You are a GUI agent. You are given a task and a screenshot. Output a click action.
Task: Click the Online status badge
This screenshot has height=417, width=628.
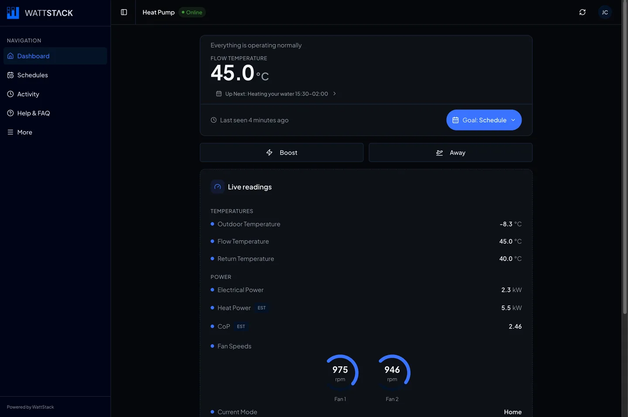192,12
